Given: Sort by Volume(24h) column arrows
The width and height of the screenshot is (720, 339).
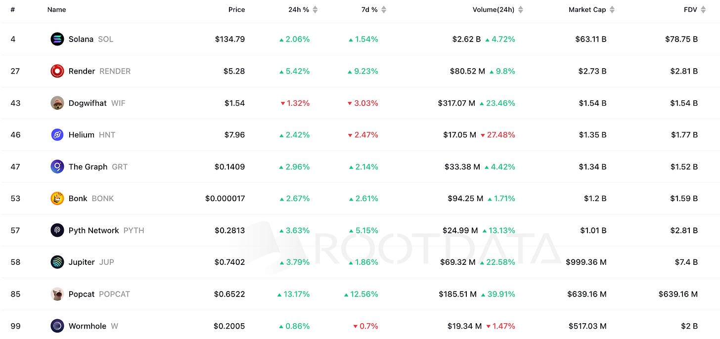Looking at the screenshot, I should click(520, 9).
